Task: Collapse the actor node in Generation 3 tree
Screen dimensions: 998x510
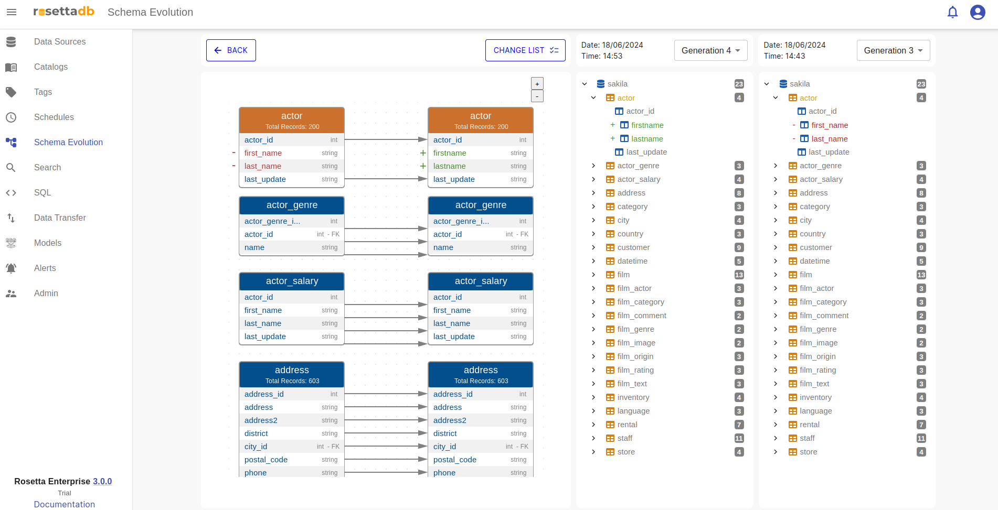Action: (776, 98)
